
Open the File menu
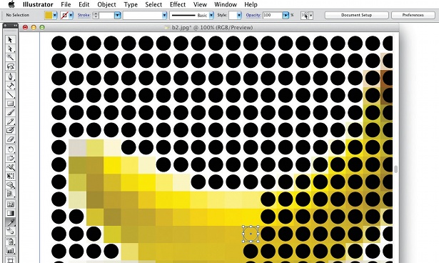pos(66,4)
